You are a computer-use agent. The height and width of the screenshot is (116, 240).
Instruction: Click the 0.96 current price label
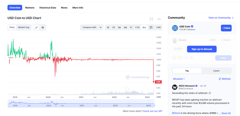158,82
